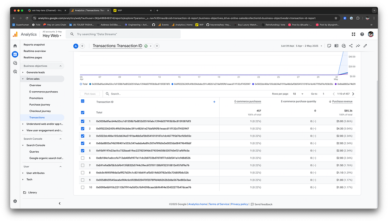Open Admin settings gear
Viewport: 388px width, 222px height.
pos(15,201)
